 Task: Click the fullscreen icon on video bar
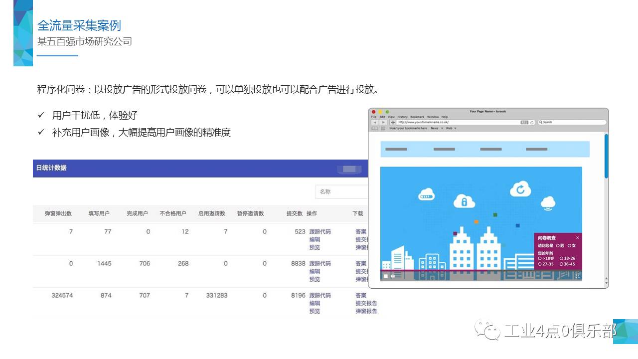coord(578,276)
